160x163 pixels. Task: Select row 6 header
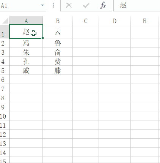click(x=5, y=79)
